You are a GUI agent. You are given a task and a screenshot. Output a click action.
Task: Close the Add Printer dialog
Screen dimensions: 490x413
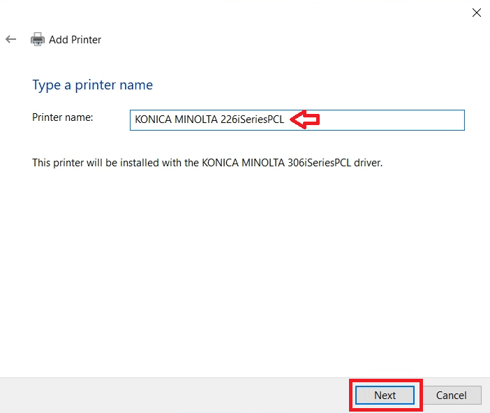coord(477,13)
